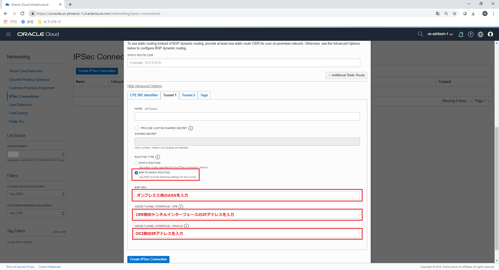Click Additional Static Route button
The image size is (499, 270).
[x=346, y=75]
